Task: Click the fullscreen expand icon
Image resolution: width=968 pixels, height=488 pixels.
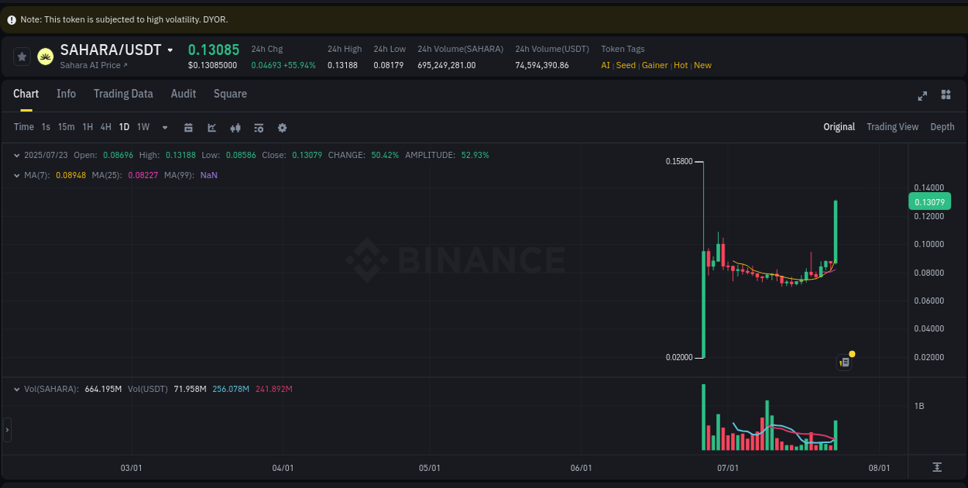Action: [922, 95]
